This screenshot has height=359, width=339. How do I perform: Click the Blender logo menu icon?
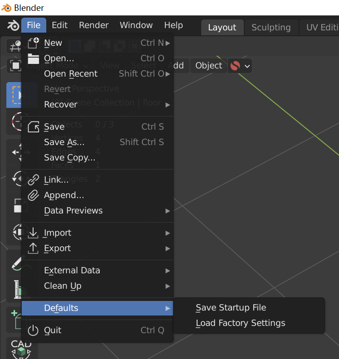tap(13, 25)
